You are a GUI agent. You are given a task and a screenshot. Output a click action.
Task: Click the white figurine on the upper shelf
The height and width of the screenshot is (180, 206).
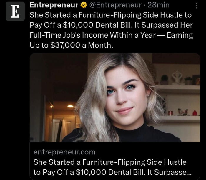pos(177,77)
